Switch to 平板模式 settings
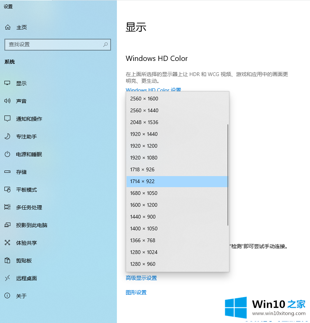Viewport: 310px width, 323px height. coord(26,190)
